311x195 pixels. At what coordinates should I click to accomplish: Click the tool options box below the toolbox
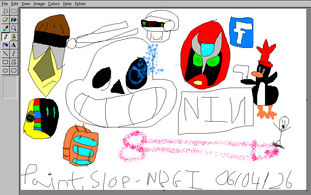click(x=10, y=87)
